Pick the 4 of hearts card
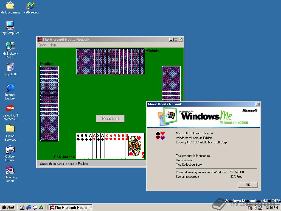The width and height of the screenshot is (281, 211). (x=115, y=146)
